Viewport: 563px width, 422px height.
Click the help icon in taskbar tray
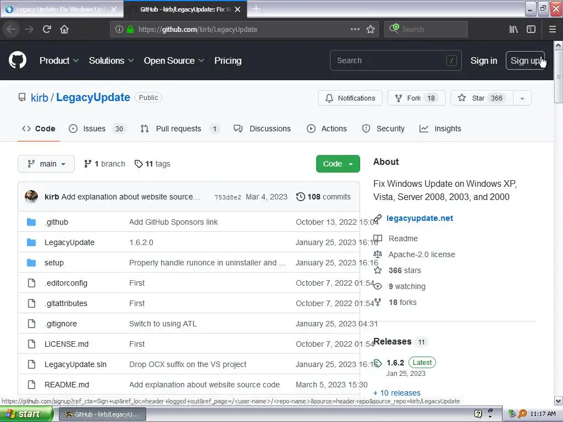[478, 414]
